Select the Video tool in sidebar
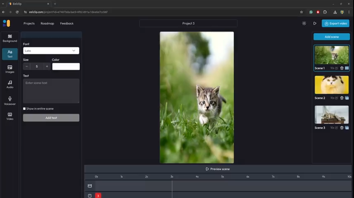The width and height of the screenshot is (354, 198). tap(10, 116)
